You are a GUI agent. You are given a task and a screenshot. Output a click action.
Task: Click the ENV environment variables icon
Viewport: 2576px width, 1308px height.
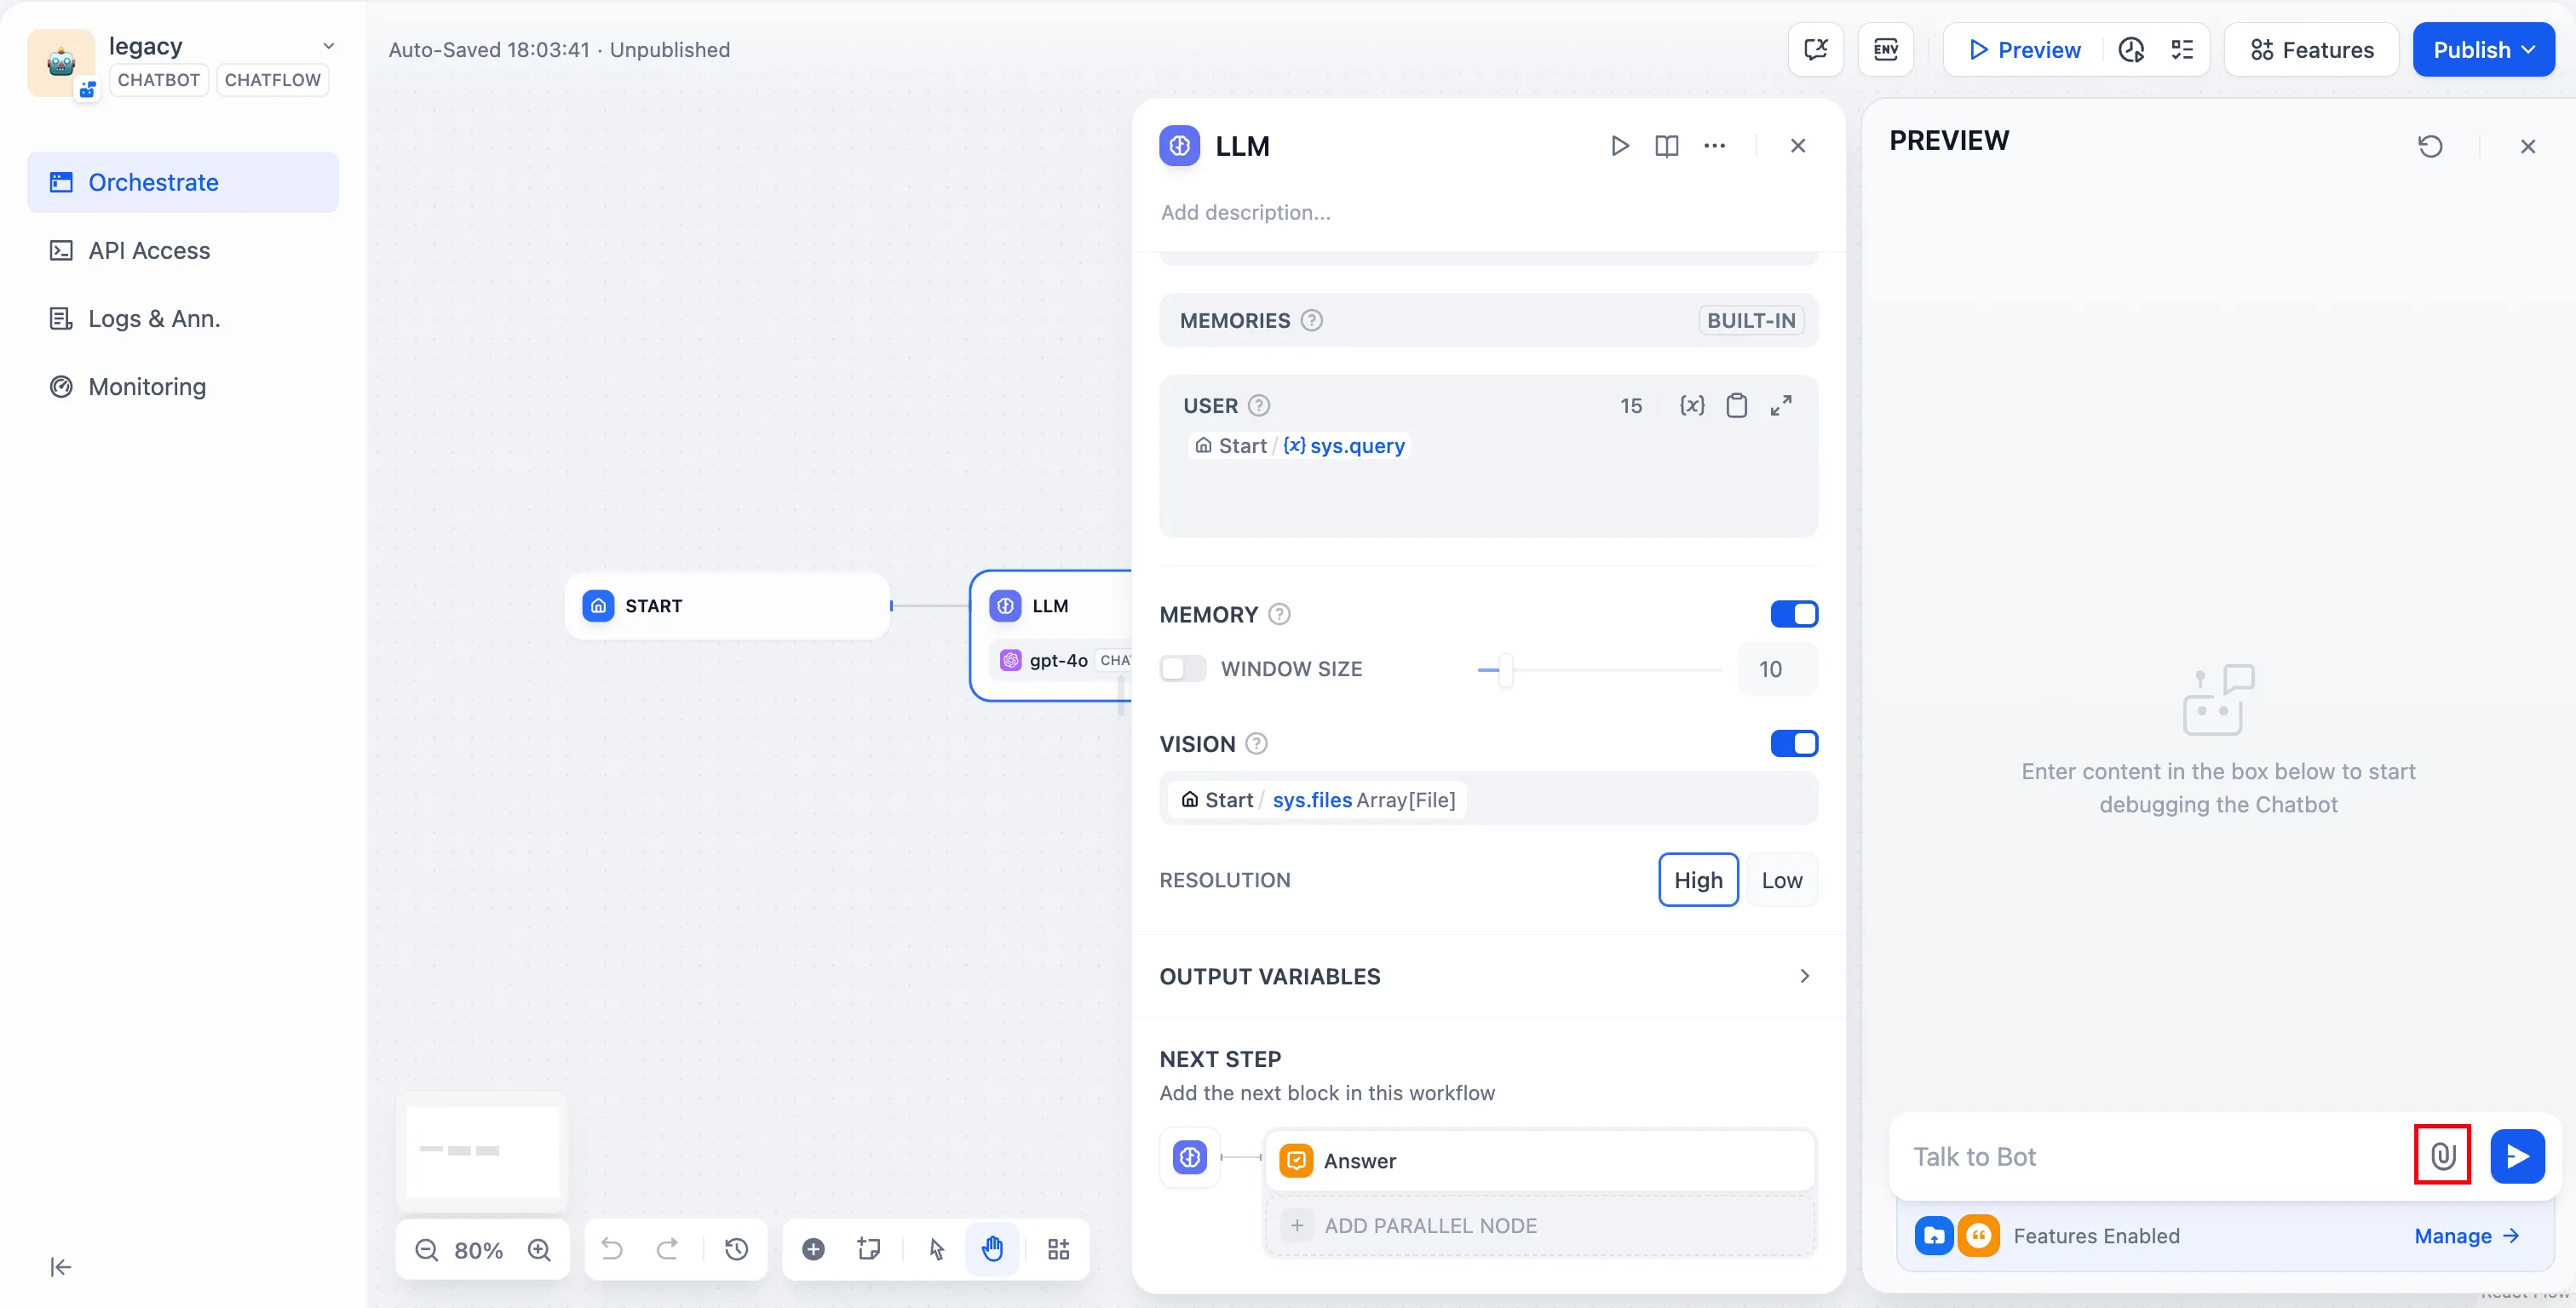pos(1885,50)
